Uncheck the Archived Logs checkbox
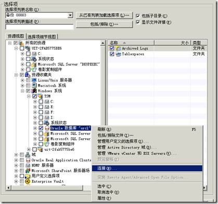218x204 pixels. point(112,49)
